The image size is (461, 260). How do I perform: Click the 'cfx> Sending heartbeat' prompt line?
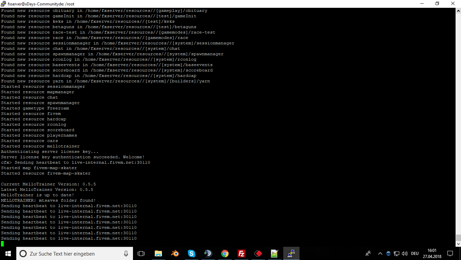(76, 162)
